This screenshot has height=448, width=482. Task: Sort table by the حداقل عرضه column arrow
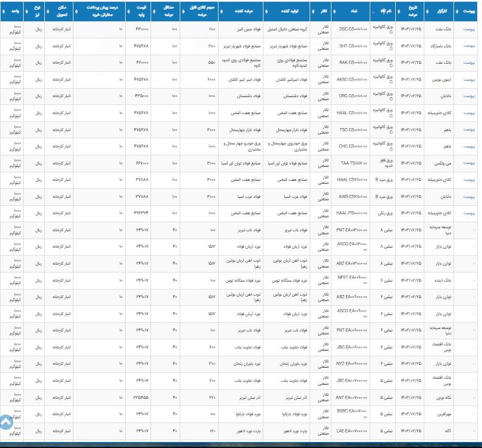[x=154, y=12]
